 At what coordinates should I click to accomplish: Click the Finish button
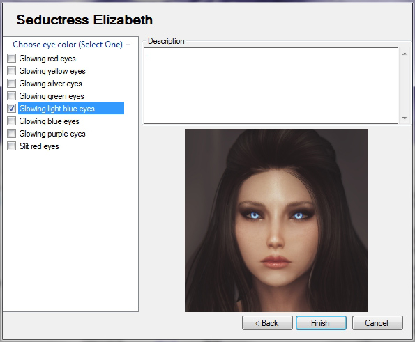click(321, 323)
